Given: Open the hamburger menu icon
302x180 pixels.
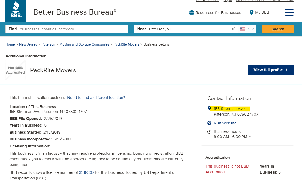Looking at the screenshot, I should (289, 12).
